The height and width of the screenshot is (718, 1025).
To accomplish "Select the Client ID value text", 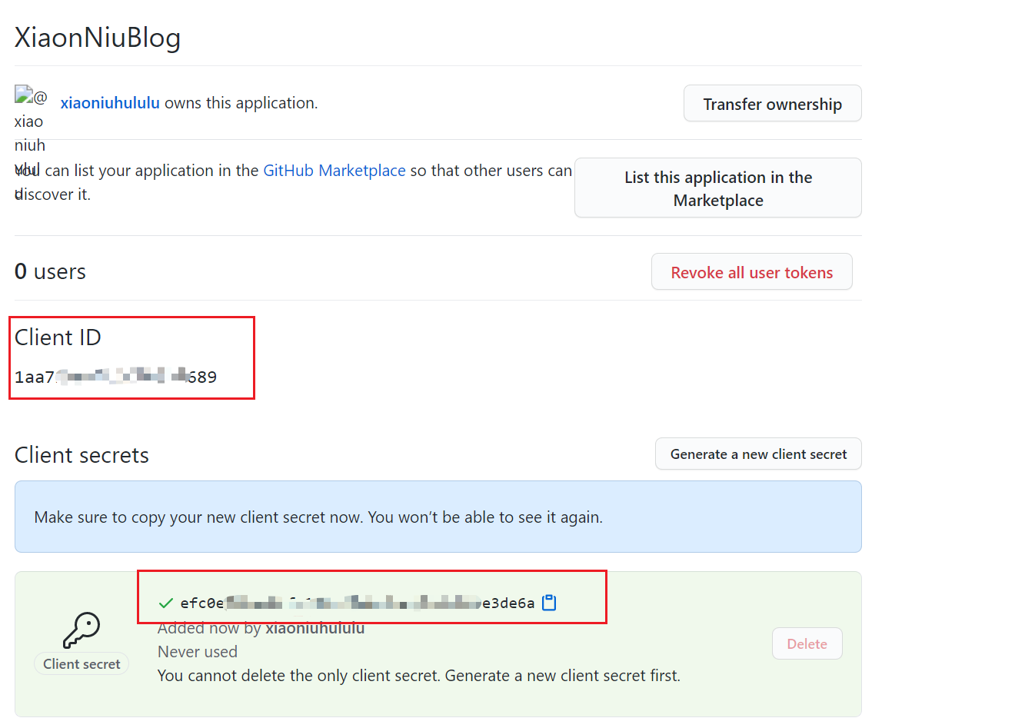I will (x=115, y=377).
